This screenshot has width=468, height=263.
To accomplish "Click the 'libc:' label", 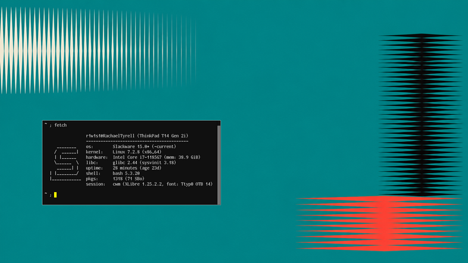I will pyautogui.click(x=92, y=162).
